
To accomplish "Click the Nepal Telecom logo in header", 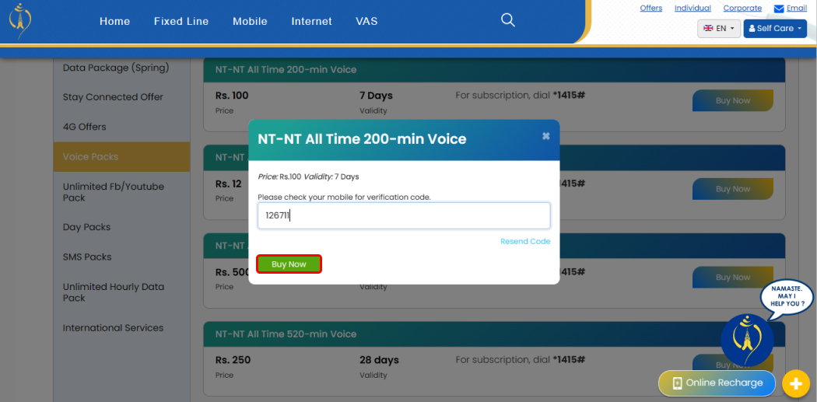I will 20,21.
